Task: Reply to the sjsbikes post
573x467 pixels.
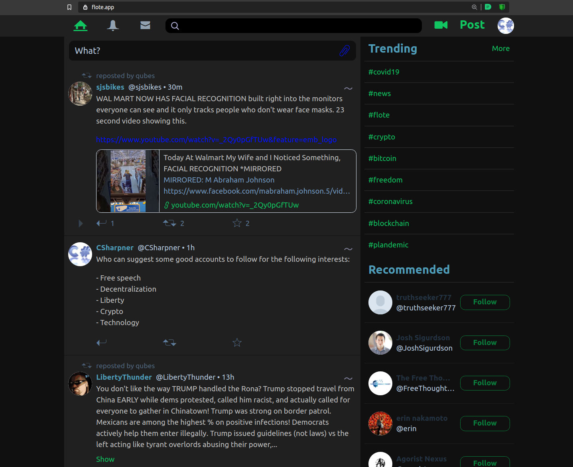Action: coord(101,223)
